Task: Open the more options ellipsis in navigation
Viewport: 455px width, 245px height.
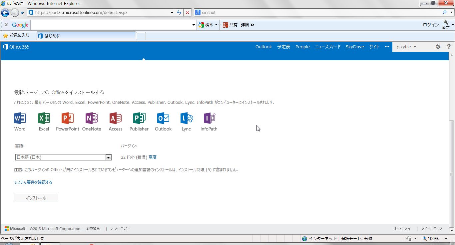Action: [387, 47]
